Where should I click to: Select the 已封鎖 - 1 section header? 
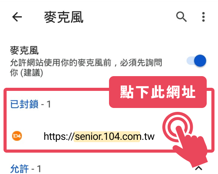(x=30, y=104)
